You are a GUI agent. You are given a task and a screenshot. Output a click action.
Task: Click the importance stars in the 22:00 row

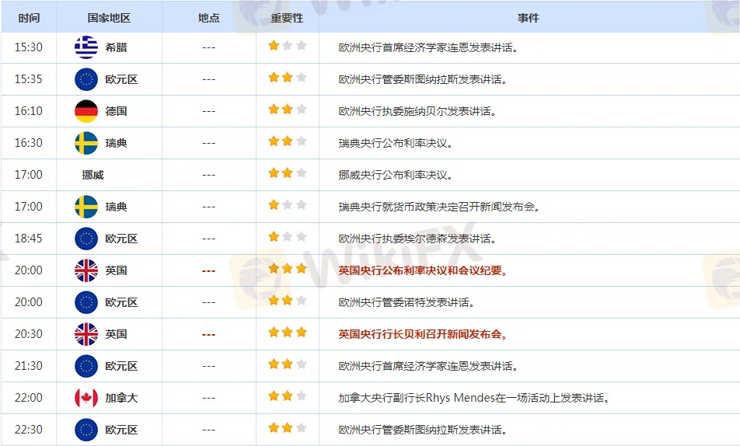coord(288,396)
